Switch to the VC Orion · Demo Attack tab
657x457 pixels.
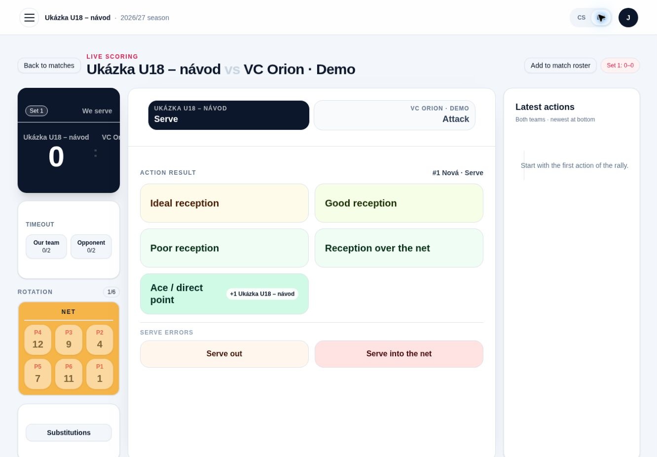pos(395,115)
